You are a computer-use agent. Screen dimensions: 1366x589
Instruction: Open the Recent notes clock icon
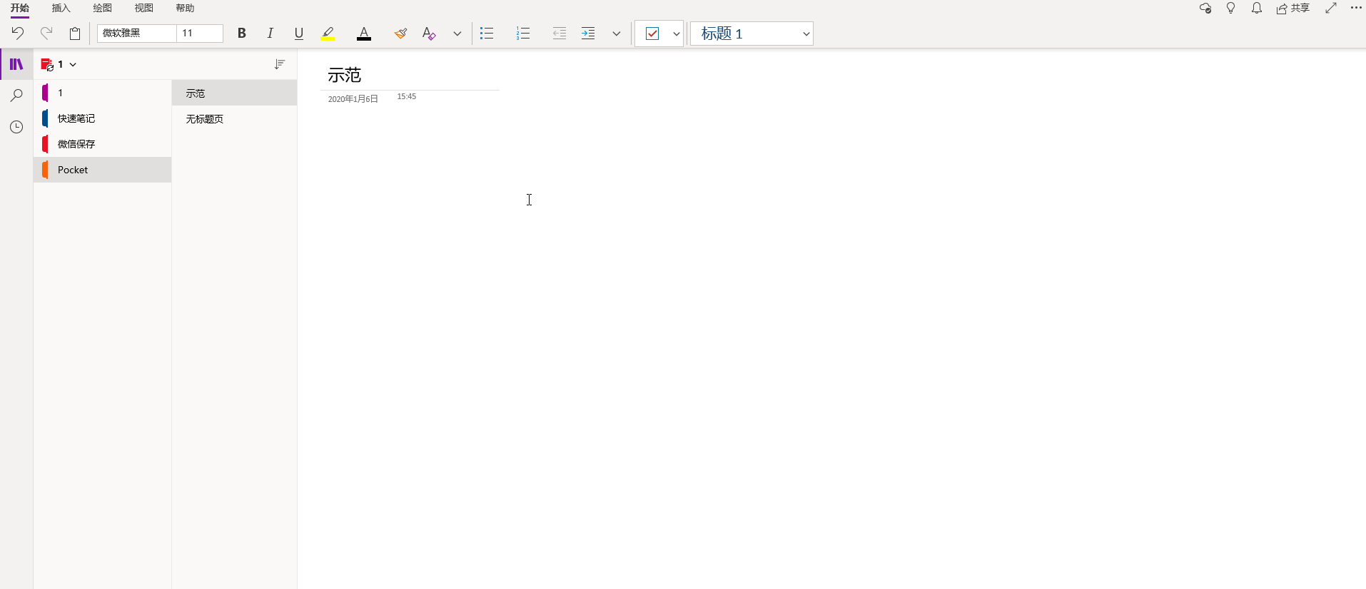16,127
